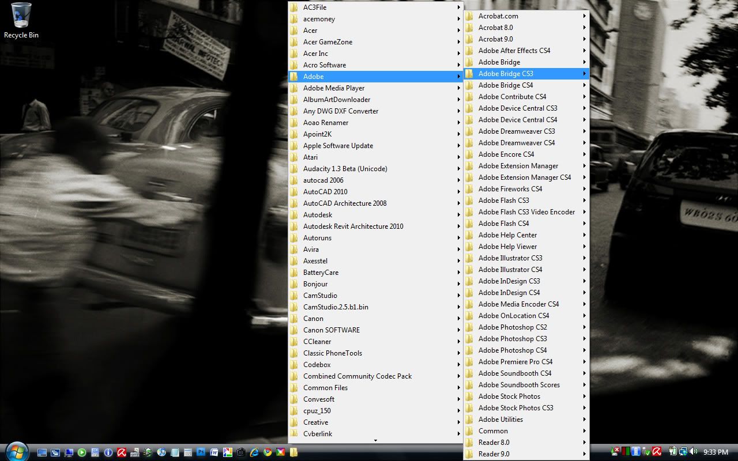Launch Photoshop from the taskbar
738x461 pixels.
pyautogui.click(x=201, y=452)
